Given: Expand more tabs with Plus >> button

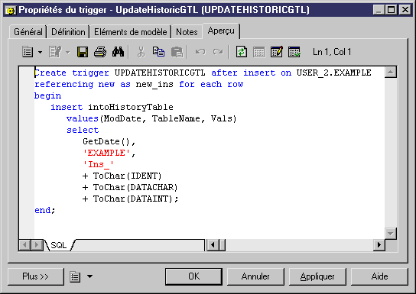Looking at the screenshot, I should pos(35,276).
